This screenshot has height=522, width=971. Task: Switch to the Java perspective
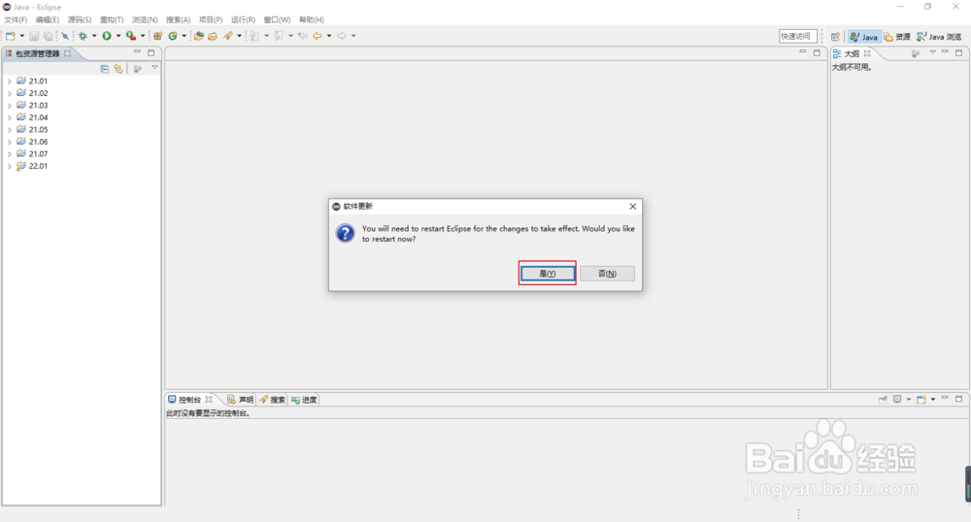point(864,37)
